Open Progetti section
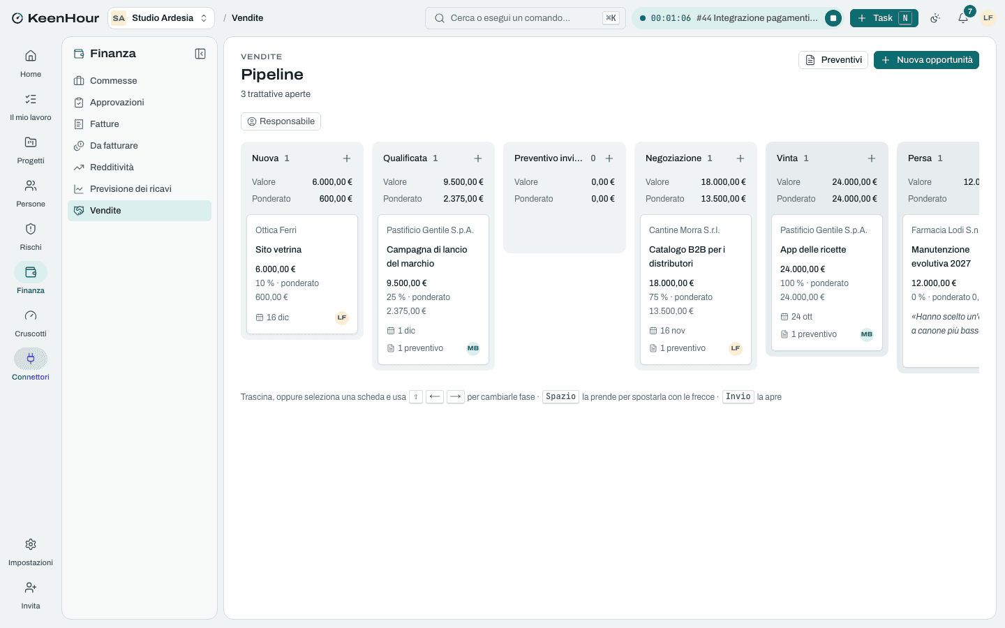 point(31,149)
